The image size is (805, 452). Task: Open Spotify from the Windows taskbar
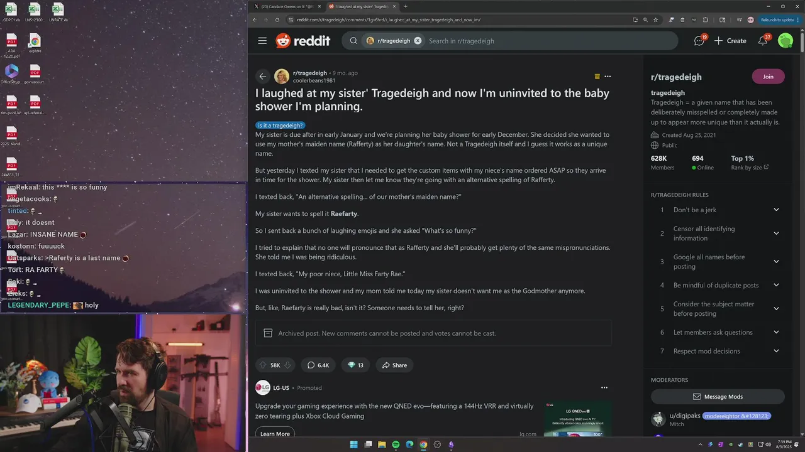pos(396,444)
